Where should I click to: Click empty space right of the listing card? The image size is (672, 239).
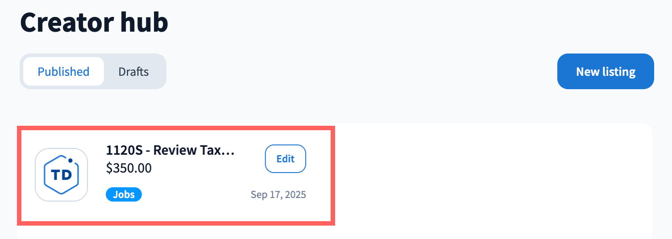tap(491, 174)
